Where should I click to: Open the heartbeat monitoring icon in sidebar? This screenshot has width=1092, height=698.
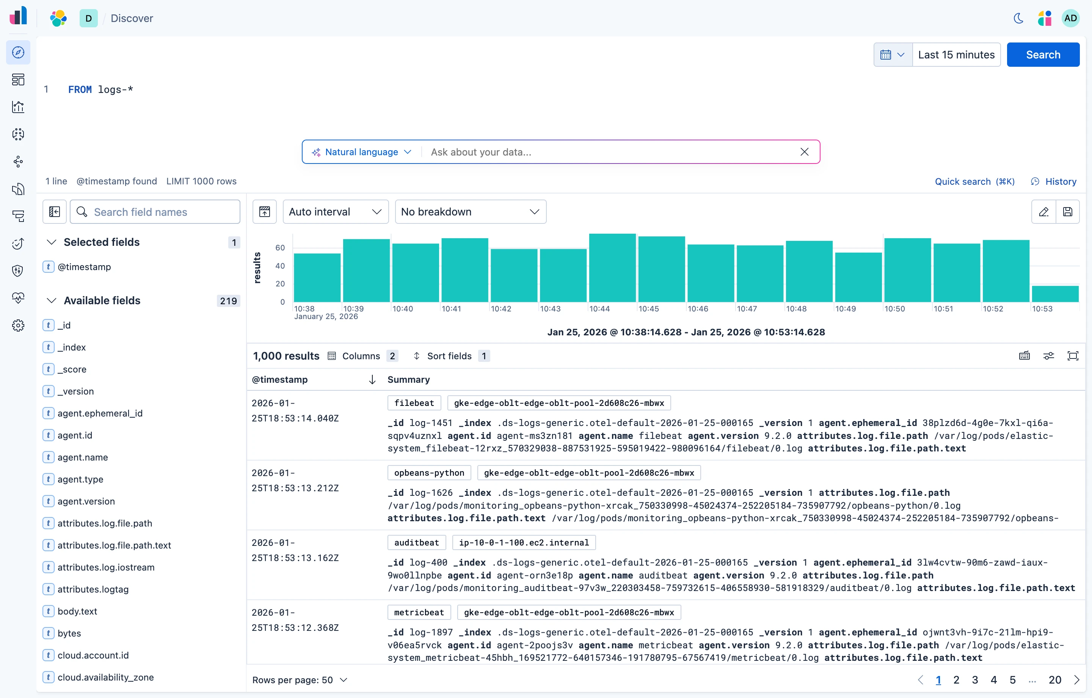coord(18,298)
